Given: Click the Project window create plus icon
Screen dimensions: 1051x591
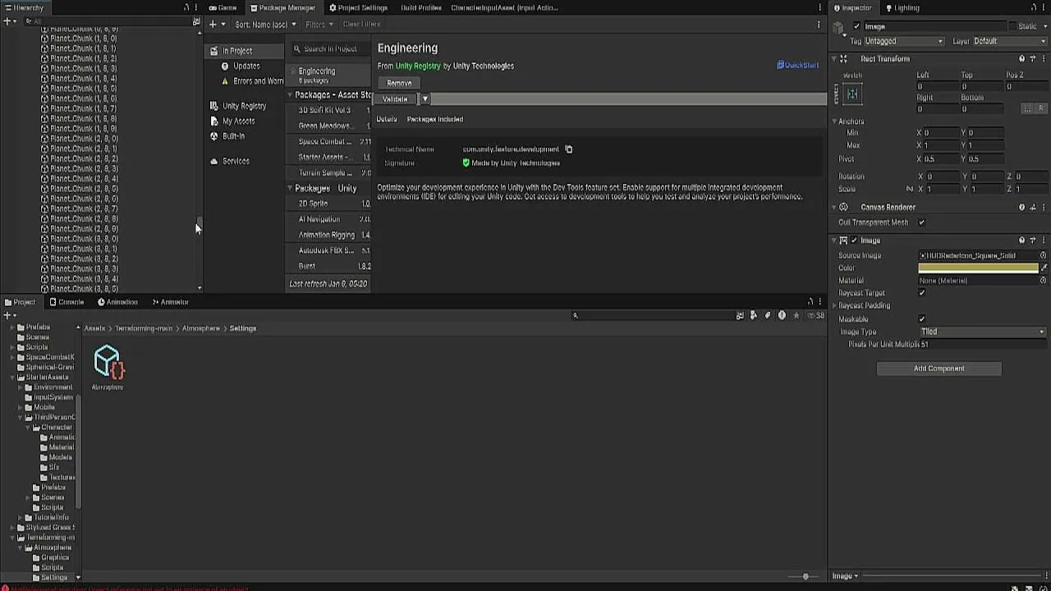Looking at the screenshot, I should (7, 315).
